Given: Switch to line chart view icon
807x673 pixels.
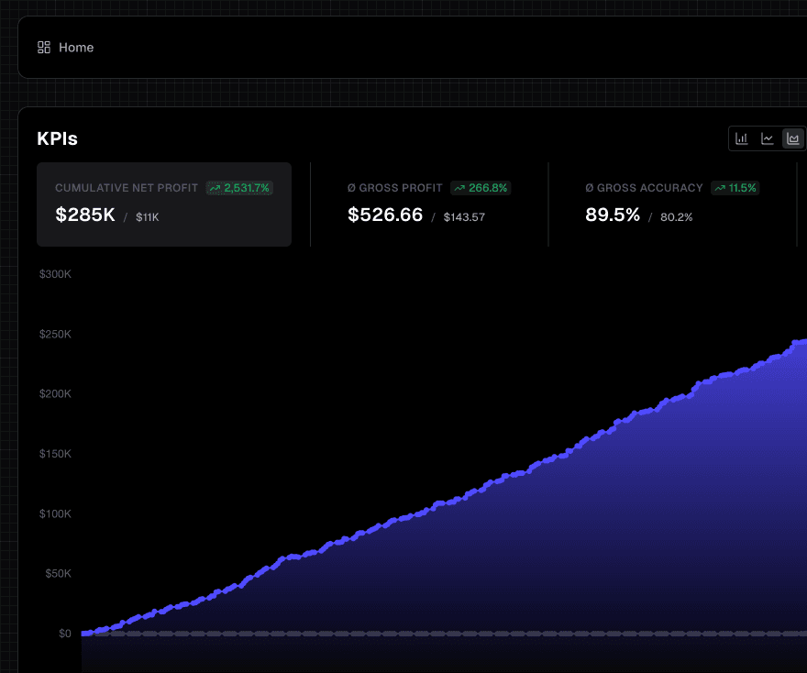Looking at the screenshot, I should [768, 138].
